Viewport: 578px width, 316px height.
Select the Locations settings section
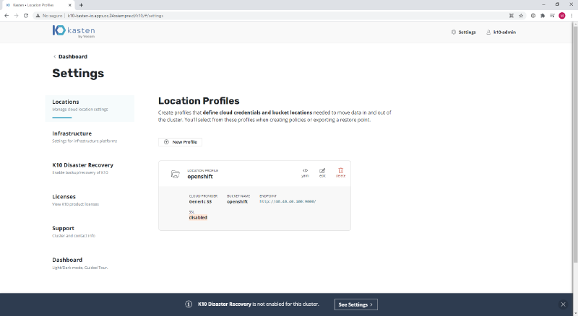click(90, 108)
